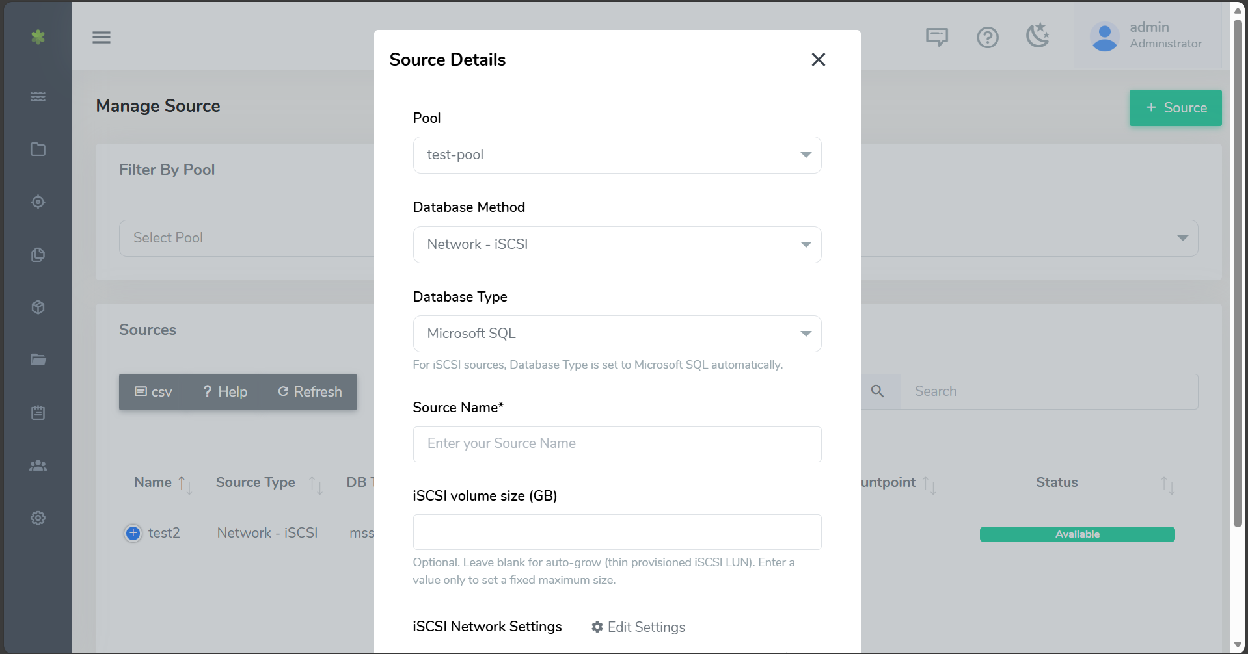Viewport: 1248px width, 654px height.
Task: Click Edit Settings for iSCSI network
Action: tap(638, 627)
